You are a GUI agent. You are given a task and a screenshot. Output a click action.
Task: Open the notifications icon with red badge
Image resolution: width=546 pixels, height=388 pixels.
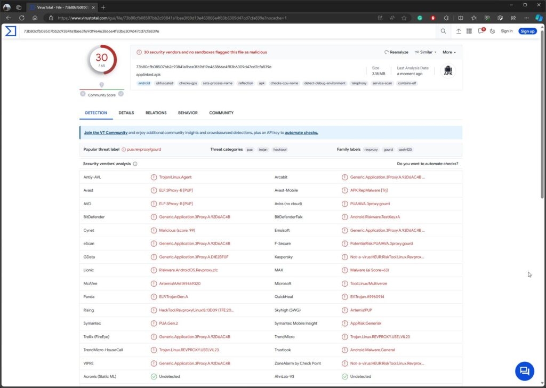[x=481, y=30]
